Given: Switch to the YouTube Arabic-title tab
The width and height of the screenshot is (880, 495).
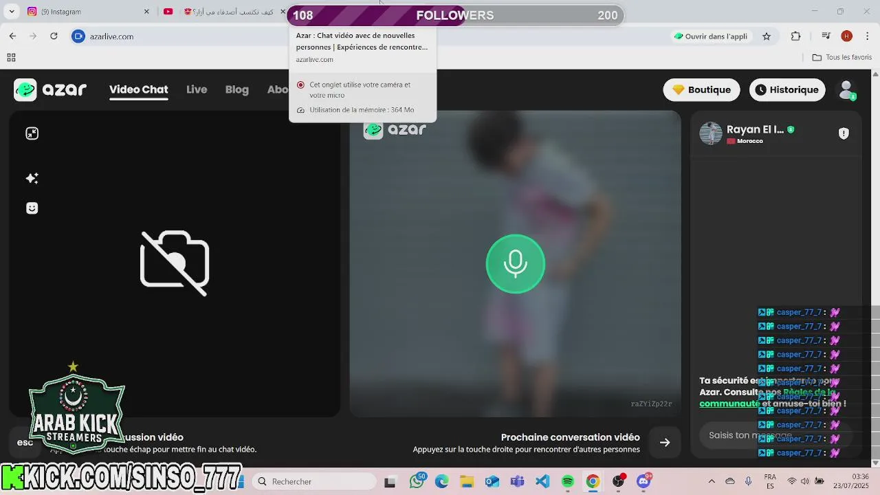Looking at the screenshot, I should click(223, 12).
